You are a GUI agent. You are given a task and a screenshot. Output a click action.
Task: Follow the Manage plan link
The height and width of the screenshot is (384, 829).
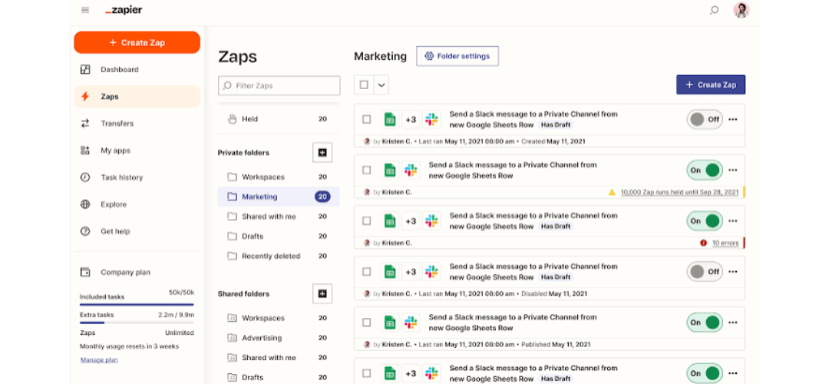coord(99,359)
